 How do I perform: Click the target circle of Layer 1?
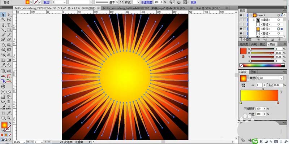(278, 15)
